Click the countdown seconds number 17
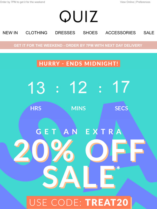Image resolution: width=157 pixels, height=209 pixels. pos(121,87)
